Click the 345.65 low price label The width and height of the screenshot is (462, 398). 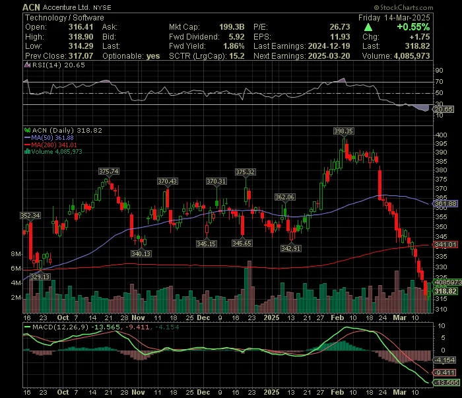[242, 243]
